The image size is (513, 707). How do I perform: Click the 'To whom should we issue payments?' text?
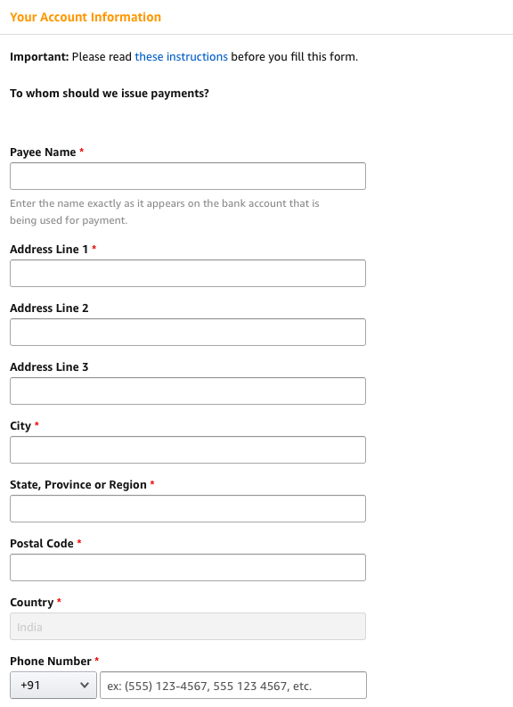tap(110, 94)
